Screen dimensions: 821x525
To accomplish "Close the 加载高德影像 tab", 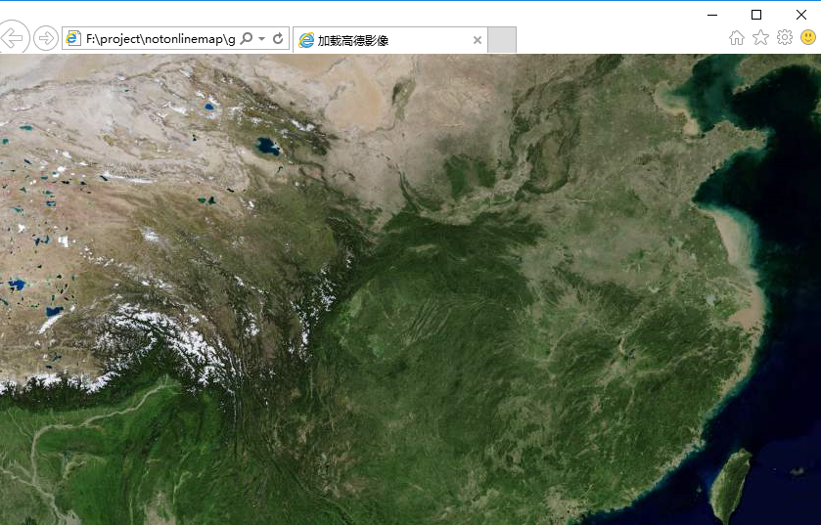I will (477, 40).
